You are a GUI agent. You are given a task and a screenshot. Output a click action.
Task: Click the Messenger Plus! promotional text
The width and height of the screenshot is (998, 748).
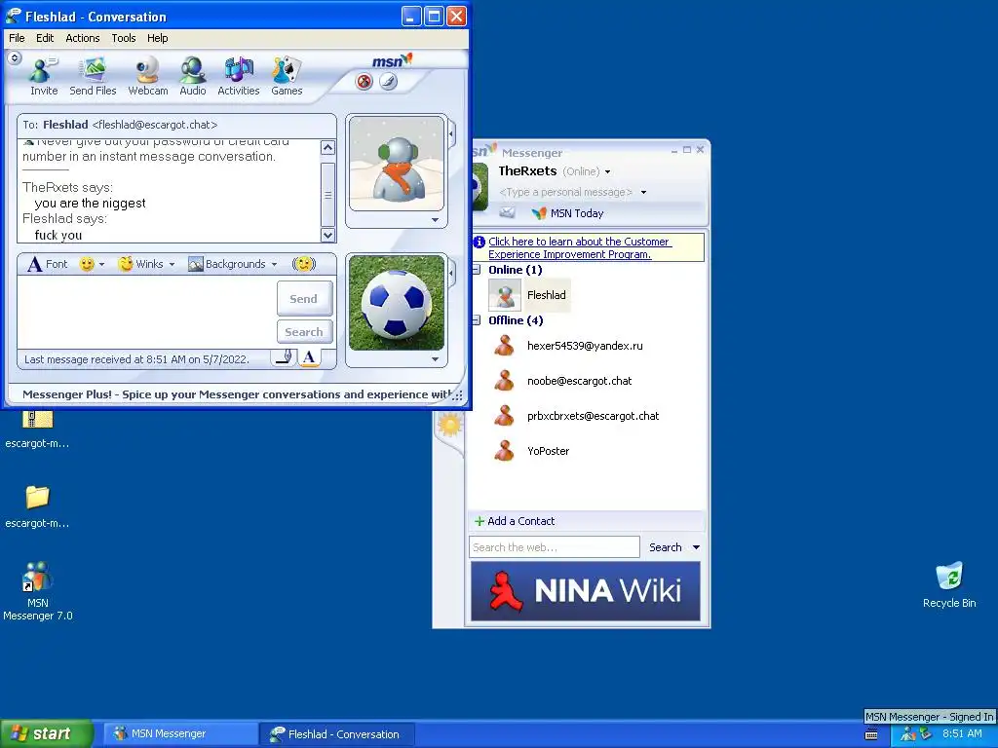238,394
